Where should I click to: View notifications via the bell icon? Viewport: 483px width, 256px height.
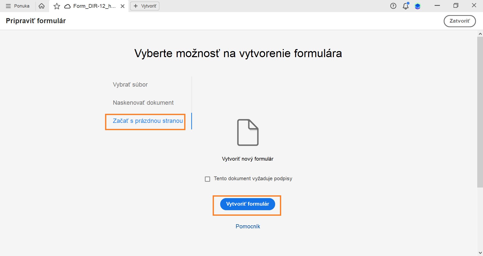(x=405, y=6)
